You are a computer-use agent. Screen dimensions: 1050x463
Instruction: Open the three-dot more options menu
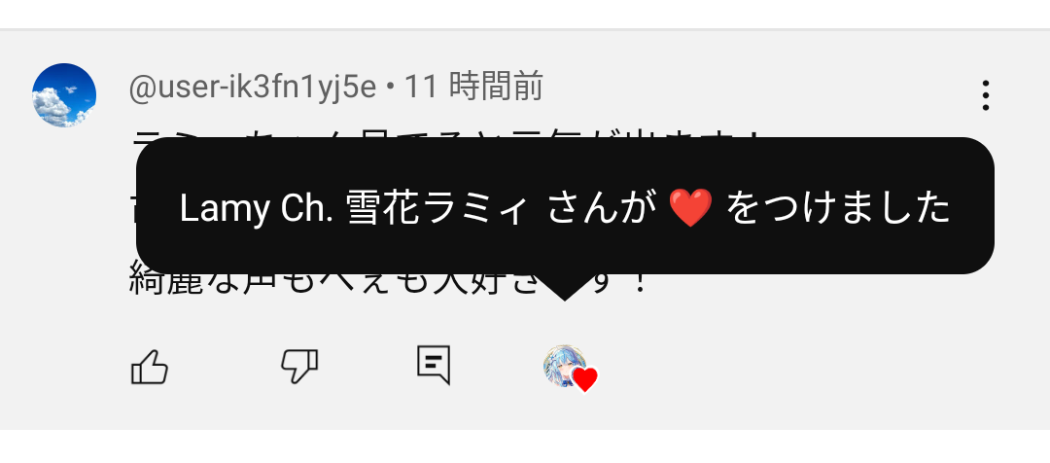pos(985,96)
